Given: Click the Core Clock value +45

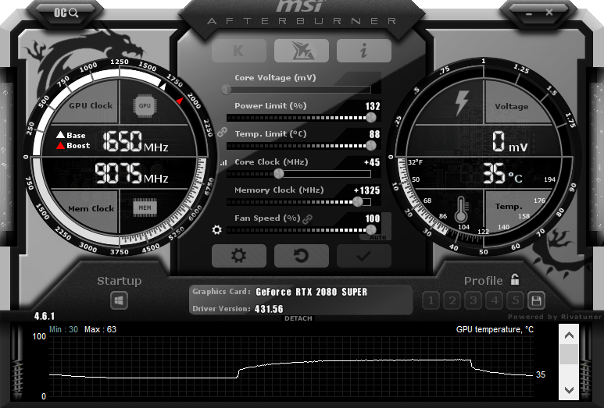Looking at the screenshot, I should [x=372, y=162].
